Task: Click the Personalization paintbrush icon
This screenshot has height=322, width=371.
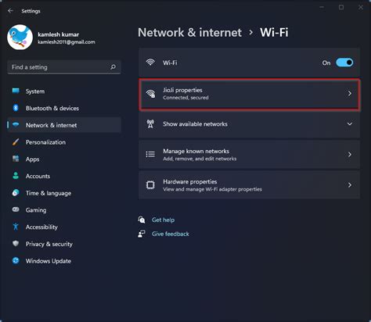Action: coord(16,142)
